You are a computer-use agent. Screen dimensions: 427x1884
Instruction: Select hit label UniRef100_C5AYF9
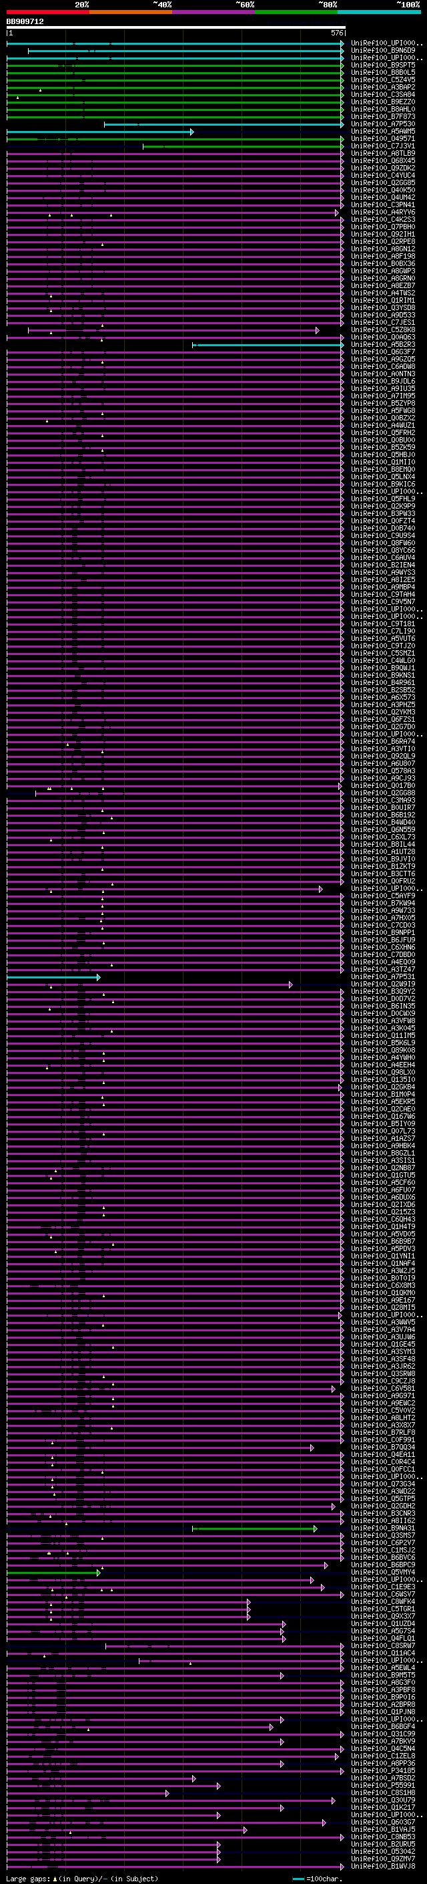click(x=383, y=896)
